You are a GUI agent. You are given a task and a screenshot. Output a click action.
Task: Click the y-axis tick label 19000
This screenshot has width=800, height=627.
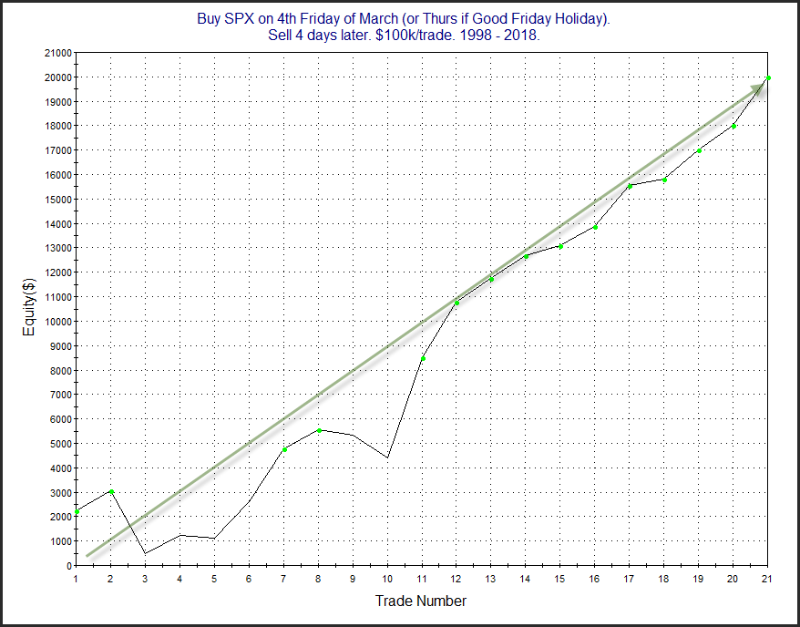point(58,101)
